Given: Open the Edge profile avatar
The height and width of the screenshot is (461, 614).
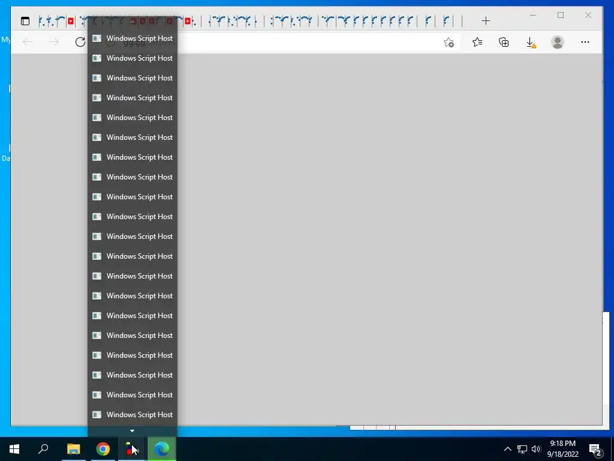Looking at the screenshot, I should click(x=557, y=42).
